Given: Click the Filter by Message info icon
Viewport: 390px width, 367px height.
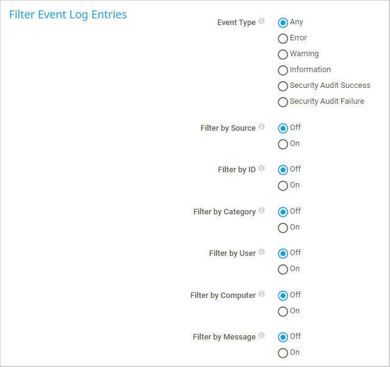Looking at the screenshot, I should tap(262, 336).
